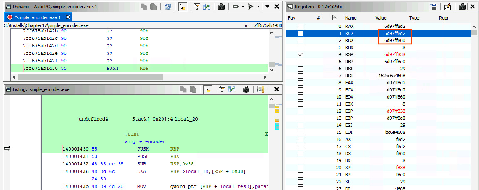Check the Fav box for RAX

(300, 26)
